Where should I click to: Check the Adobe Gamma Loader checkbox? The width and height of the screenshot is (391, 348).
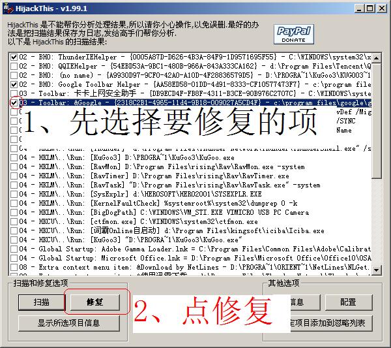14,249
